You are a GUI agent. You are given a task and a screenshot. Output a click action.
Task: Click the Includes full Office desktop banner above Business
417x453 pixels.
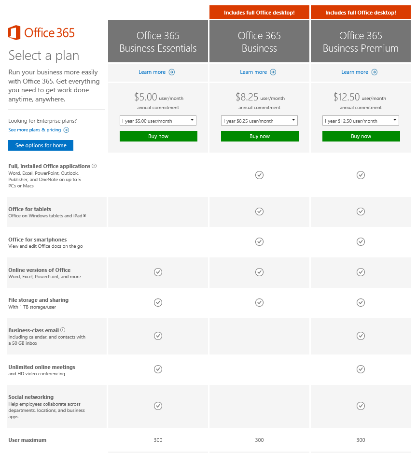pos(259,12)
